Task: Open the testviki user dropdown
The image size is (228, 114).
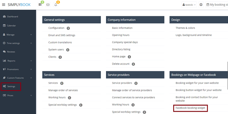Action: 189,5
